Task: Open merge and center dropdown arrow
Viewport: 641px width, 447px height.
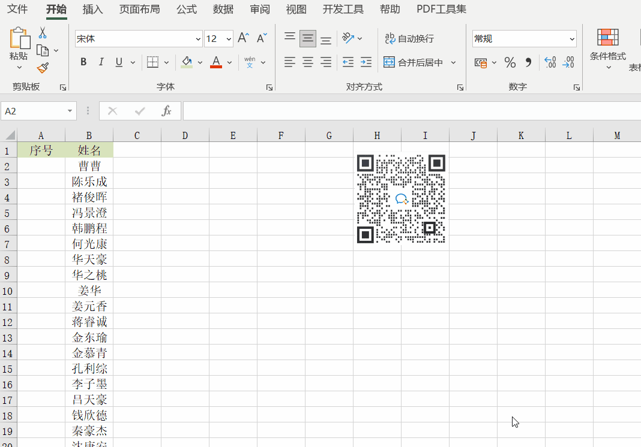Action: 453,62
